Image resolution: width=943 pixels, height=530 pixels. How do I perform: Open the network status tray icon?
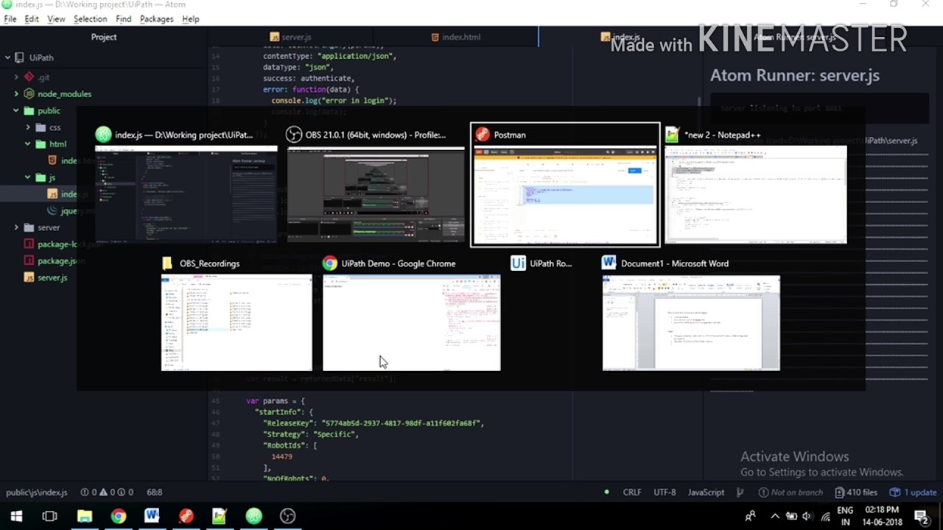point(825,516)
